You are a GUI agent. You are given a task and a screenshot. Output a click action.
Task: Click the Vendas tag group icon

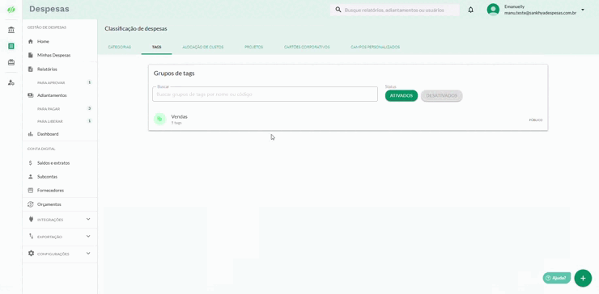pos(159,119)
